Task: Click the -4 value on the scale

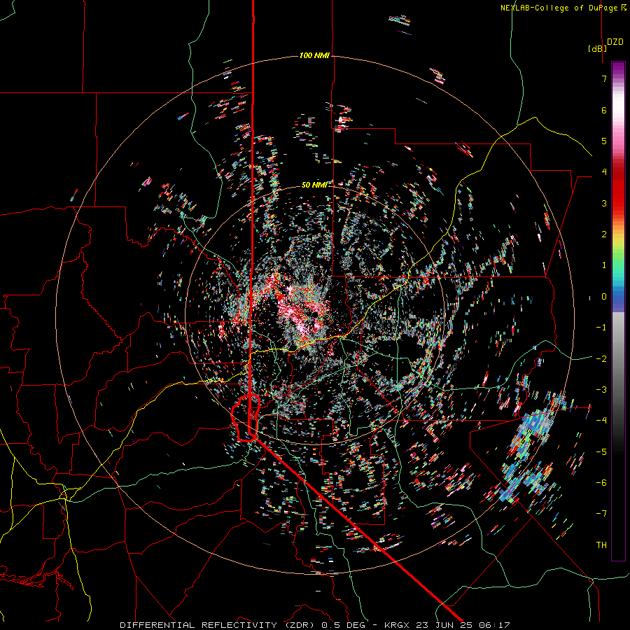Action: (x=601, y=421)
